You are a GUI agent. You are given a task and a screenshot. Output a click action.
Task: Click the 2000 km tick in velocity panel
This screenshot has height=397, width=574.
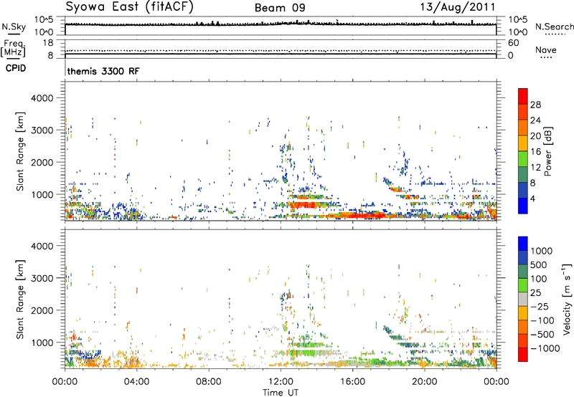pyautogui.click(x=42, y=310)
